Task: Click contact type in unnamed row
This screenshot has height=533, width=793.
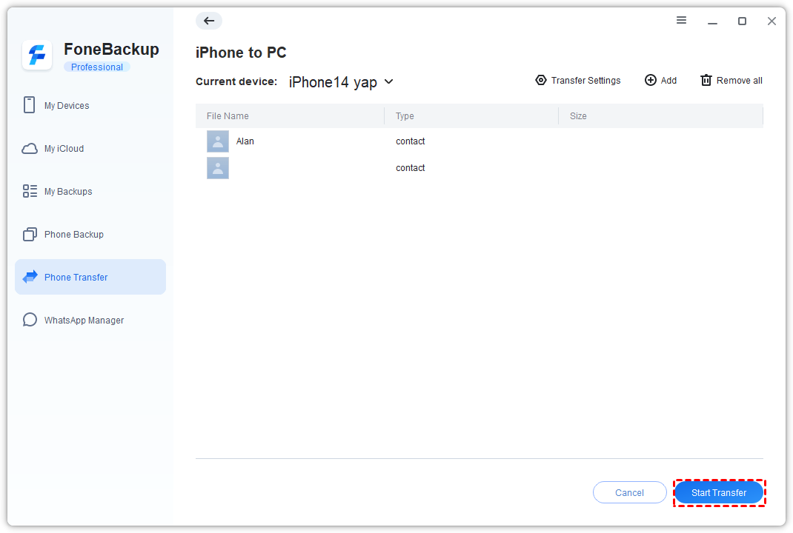Action: 410,168
